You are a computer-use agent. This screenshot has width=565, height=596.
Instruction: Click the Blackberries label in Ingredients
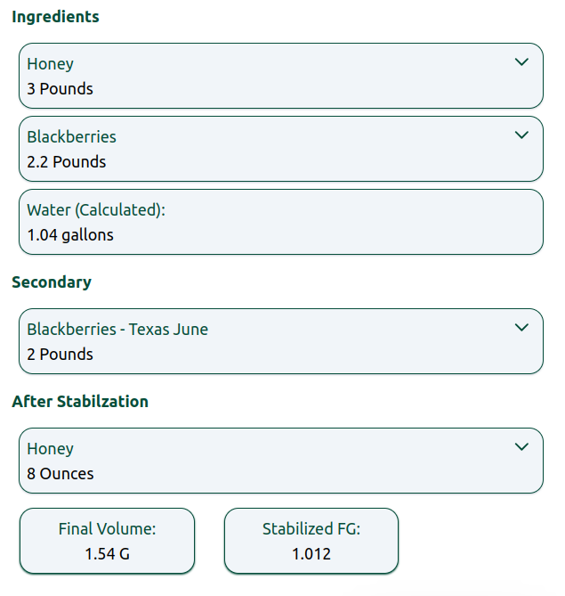[71, 137]
